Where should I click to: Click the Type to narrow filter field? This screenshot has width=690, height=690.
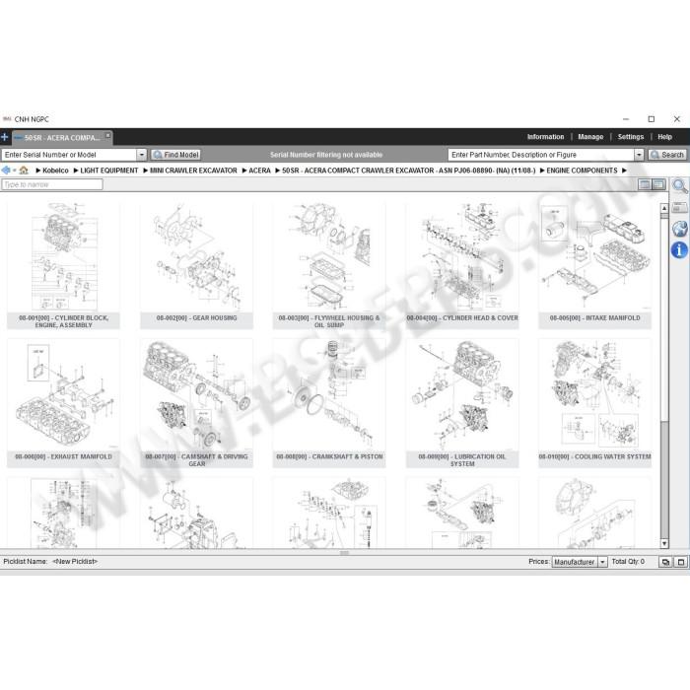pyautogui.click(x=52, y=184)
